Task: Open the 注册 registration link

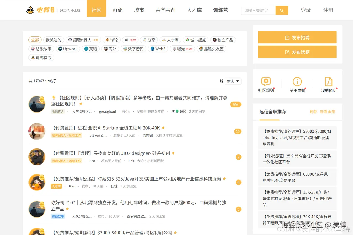Action: (x=328, y=10)
